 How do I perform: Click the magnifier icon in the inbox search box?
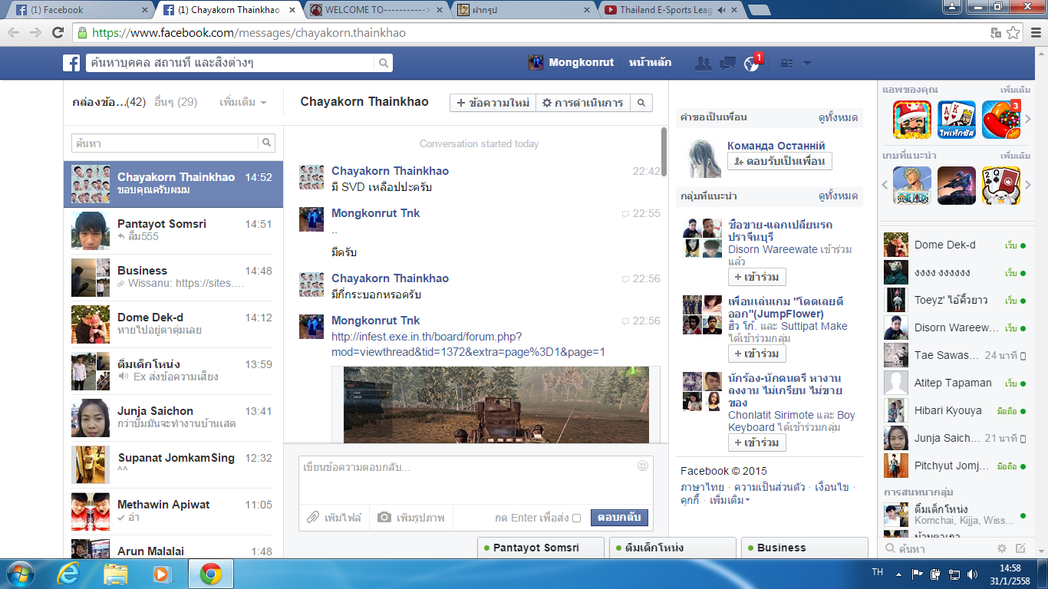pyautogui.click(x=266, y=143)
